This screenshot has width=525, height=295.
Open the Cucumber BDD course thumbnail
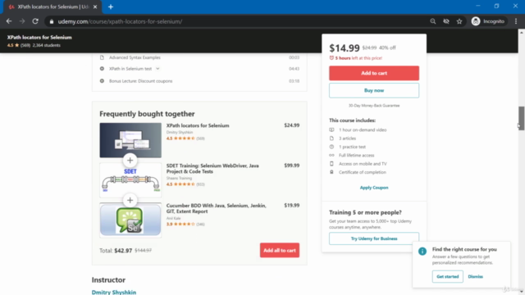pos(130,220)
